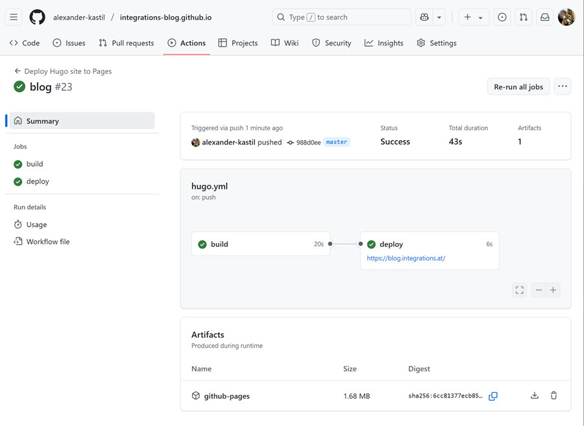Viewport: 584px width, 426px height.
Task: Switch to the Code tab
Action: pyautogui.click(x=25, y=43)
